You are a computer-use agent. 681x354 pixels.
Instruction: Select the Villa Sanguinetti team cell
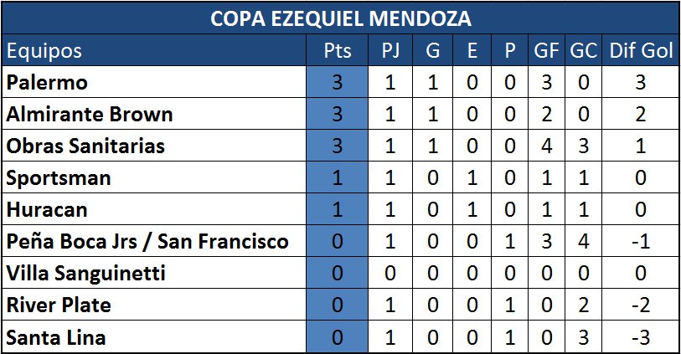click(x=154, y=273)
